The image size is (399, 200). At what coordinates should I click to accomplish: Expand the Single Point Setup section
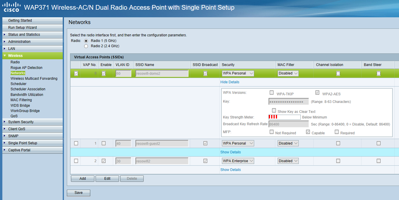click(x=33, y=143)
